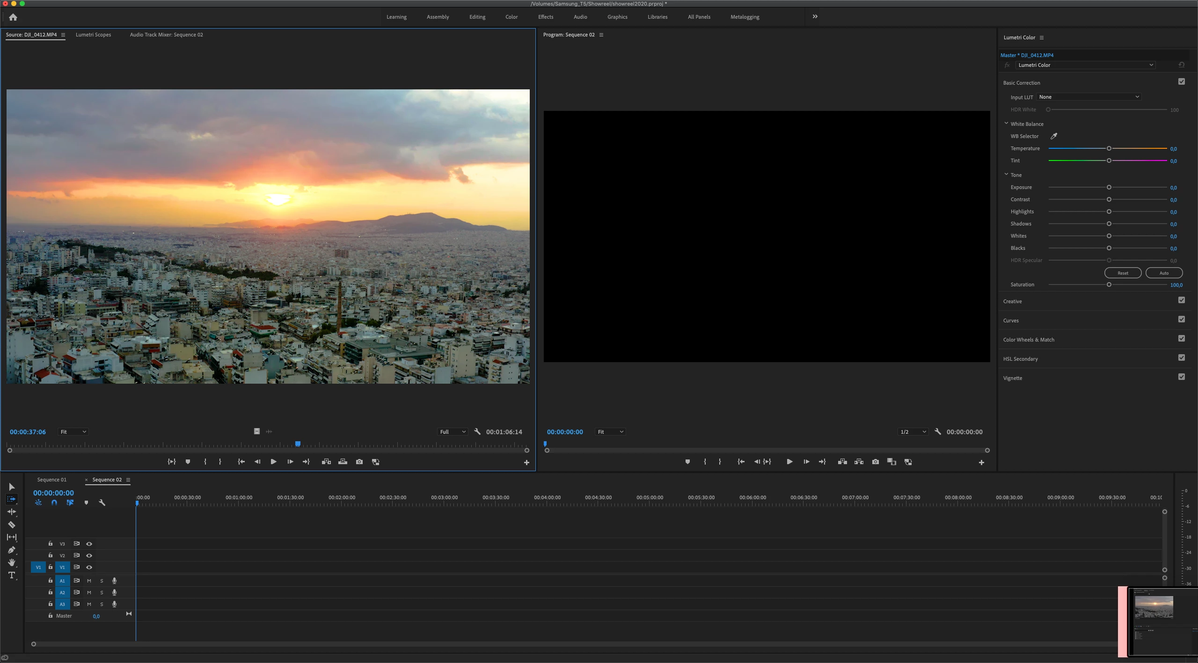Open timeline display settings wrench
Screen dimensions: 1198x663
(x=102, y=503)
